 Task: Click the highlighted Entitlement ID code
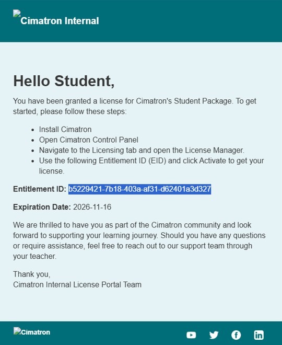pyautogui.click(x=139, y=189)
